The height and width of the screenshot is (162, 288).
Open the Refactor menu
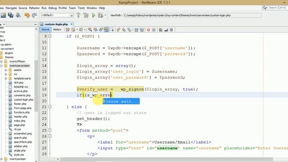(x=34, y=8)
